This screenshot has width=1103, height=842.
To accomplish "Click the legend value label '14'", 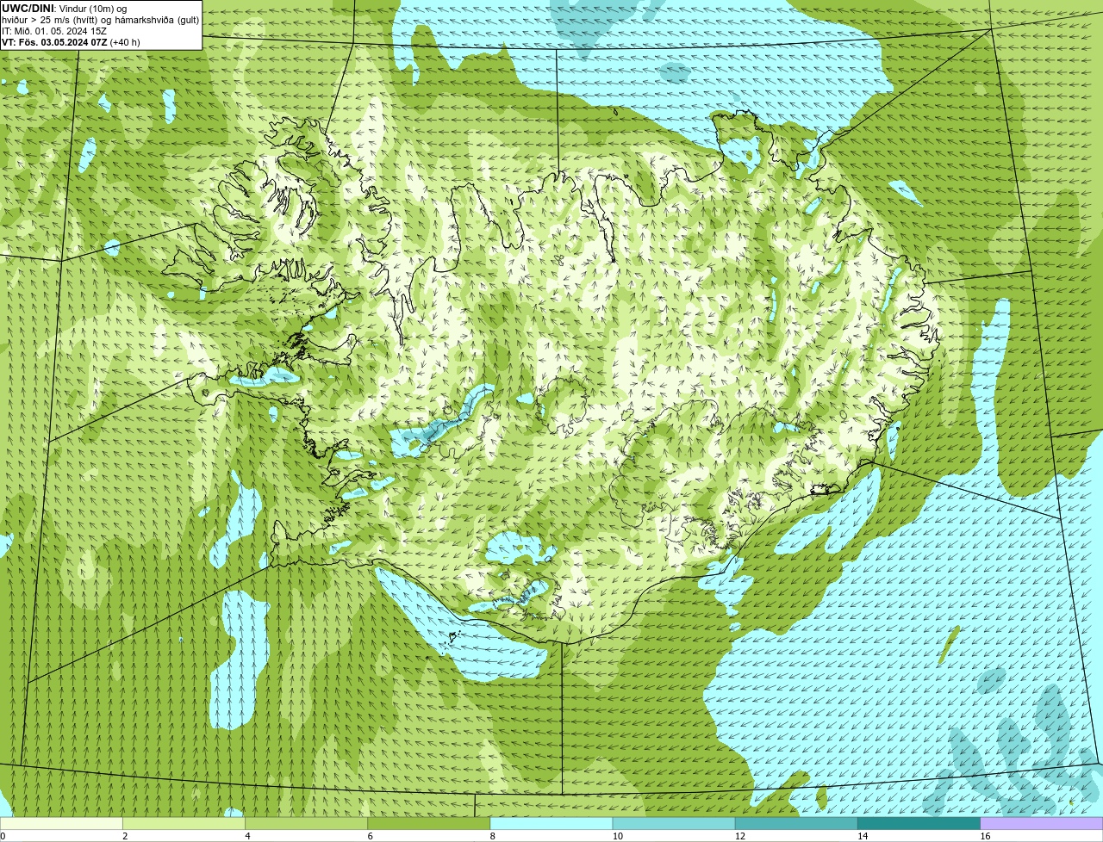I will pyautogui.click(x=863, y=836).
